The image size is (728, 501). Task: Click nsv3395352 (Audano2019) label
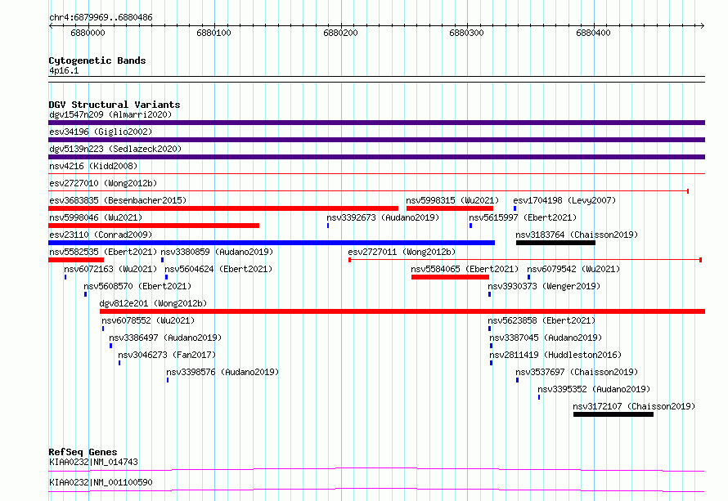594,389
